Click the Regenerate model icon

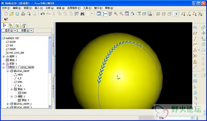point(76,14)
